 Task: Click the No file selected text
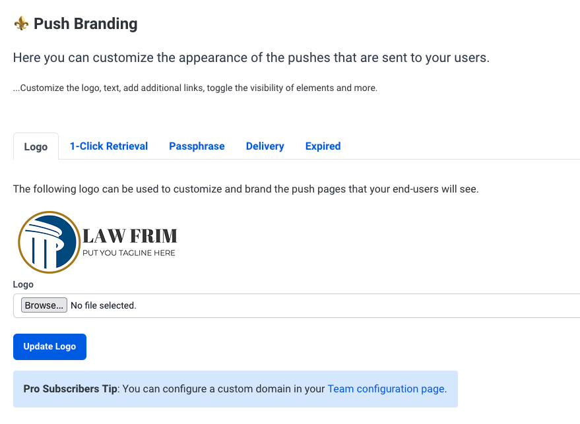click(104, 306)
